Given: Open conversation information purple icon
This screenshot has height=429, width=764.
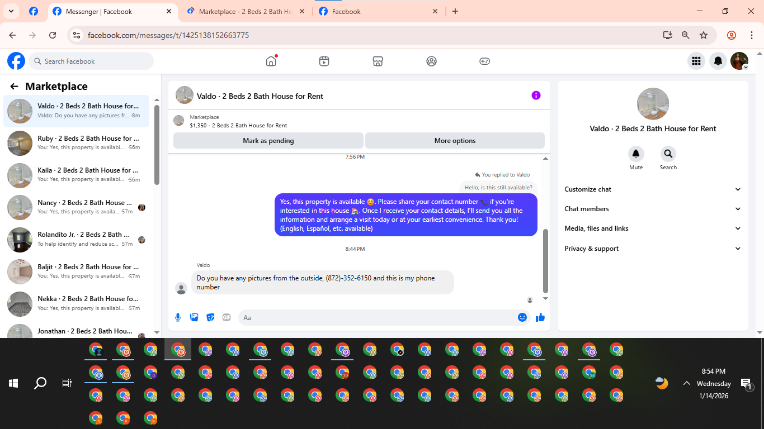Looking at the screenshot, I should [x=536, y=96].
